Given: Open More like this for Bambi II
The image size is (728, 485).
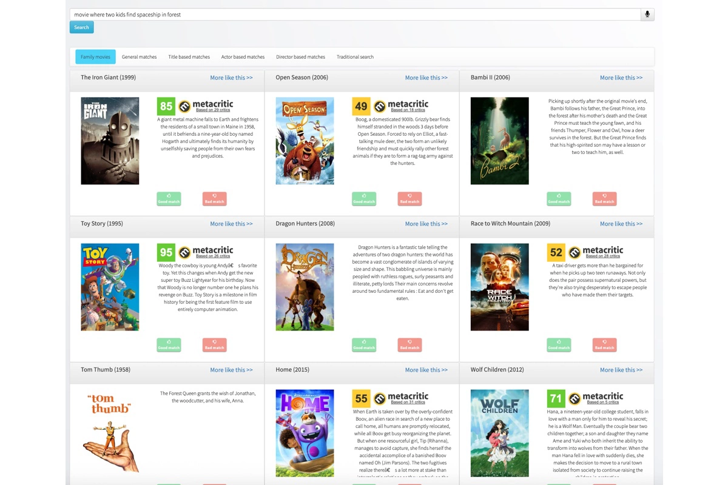Looking at the screenshot, I should tap(621, 78).
